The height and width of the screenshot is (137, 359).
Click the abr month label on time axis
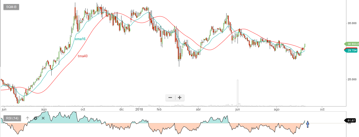198,109
